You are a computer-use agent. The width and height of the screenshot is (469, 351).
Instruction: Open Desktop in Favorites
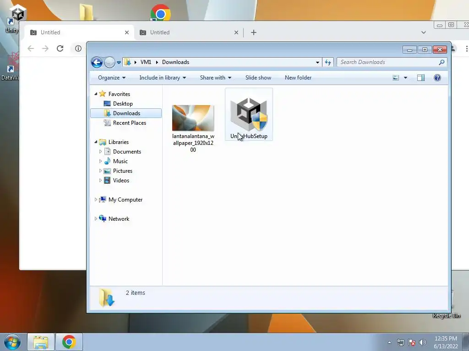click(x=123, y=104)
